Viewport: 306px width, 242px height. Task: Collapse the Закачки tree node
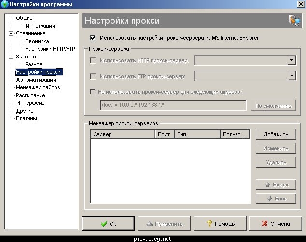[11, 57]
